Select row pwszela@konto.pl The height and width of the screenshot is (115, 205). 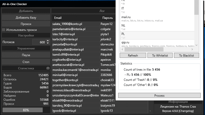coord(84,44)
